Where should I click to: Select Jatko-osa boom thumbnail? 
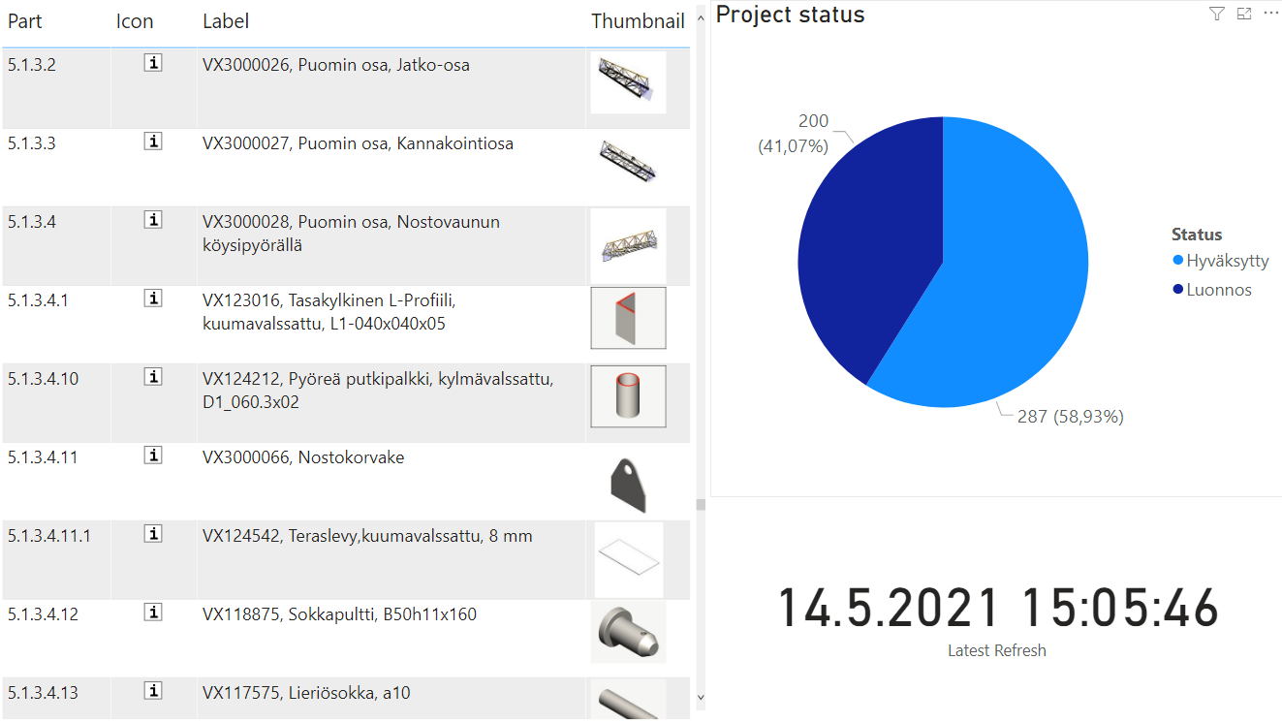628,82
